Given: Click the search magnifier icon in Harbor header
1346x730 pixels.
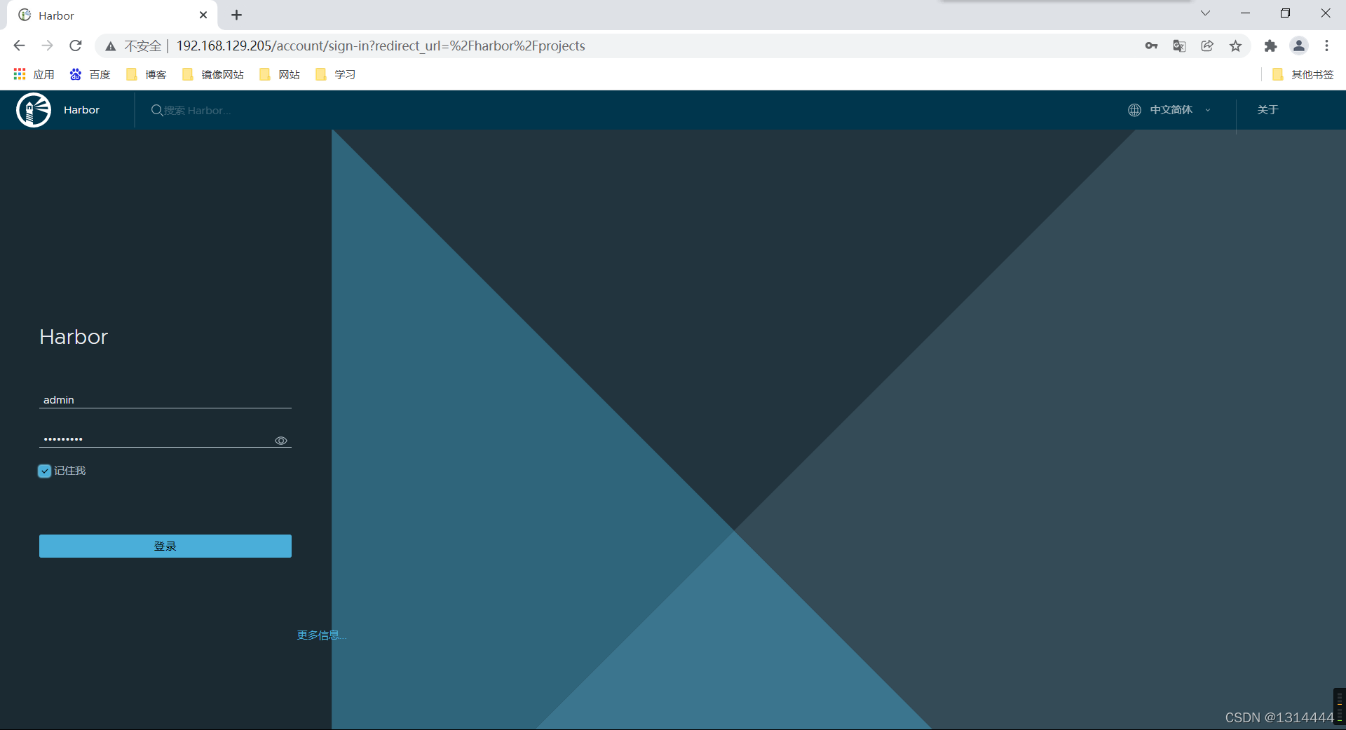Looking at the screenshot, I should [x=157, y=110].
